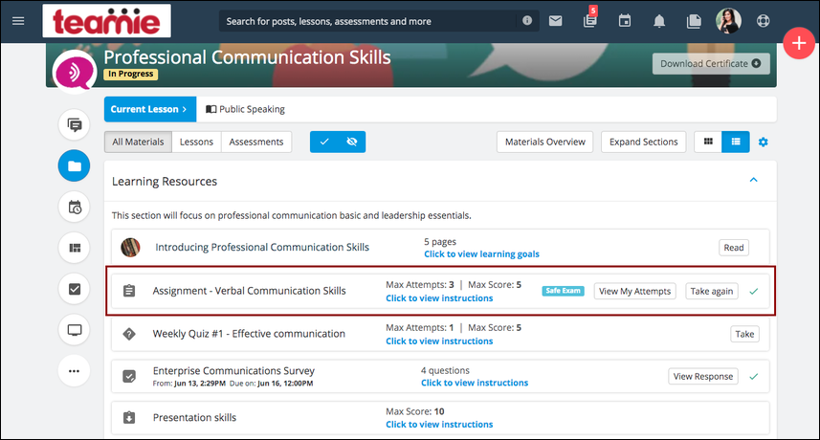Click the Enterprise Communications Survey checkbox icon

(129, 376)
